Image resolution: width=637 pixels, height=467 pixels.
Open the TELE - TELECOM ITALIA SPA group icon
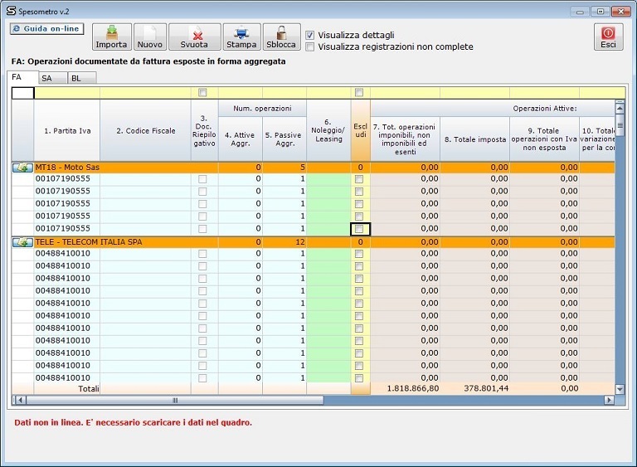(x=22, y=242)
